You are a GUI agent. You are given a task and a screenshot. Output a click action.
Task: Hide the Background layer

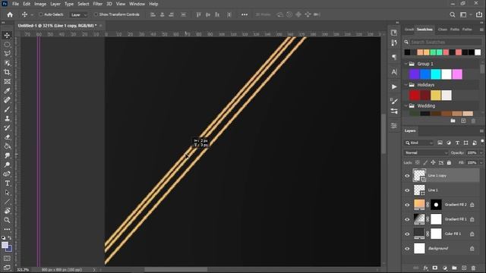point(407,249)
